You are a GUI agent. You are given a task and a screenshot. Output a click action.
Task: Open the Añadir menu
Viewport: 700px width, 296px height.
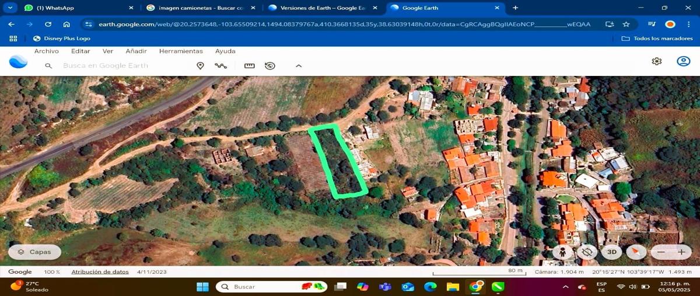pos(136,51)
